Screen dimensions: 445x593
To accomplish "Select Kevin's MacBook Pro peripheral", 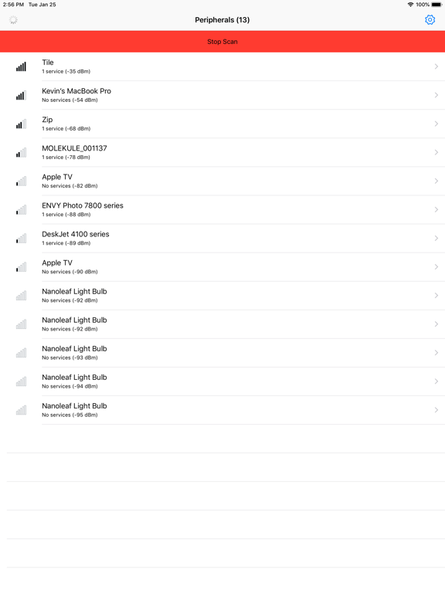I will [222, 95].
